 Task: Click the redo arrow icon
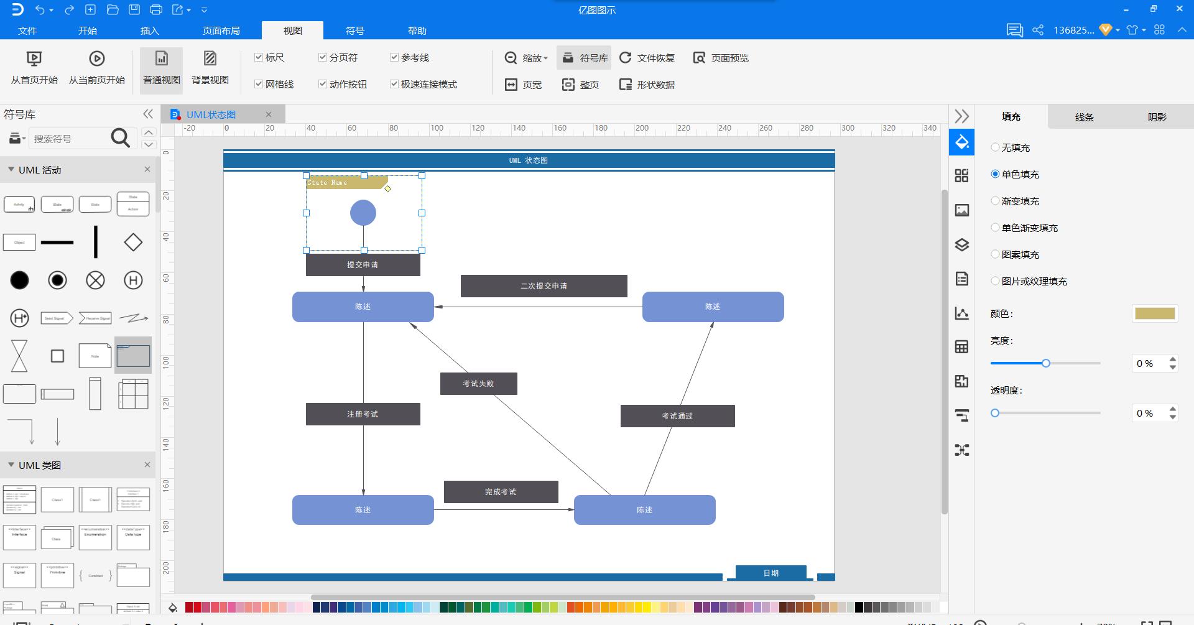[70, 10]
